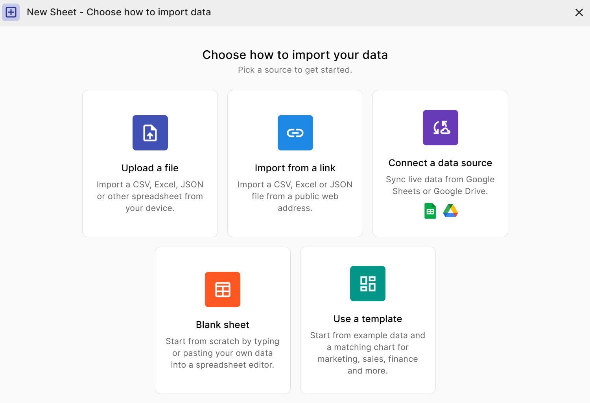The height and width of the screenshot is (403, 590).
Task: Click the 'file from a public web address' description
Action: (x=295, y=196)
